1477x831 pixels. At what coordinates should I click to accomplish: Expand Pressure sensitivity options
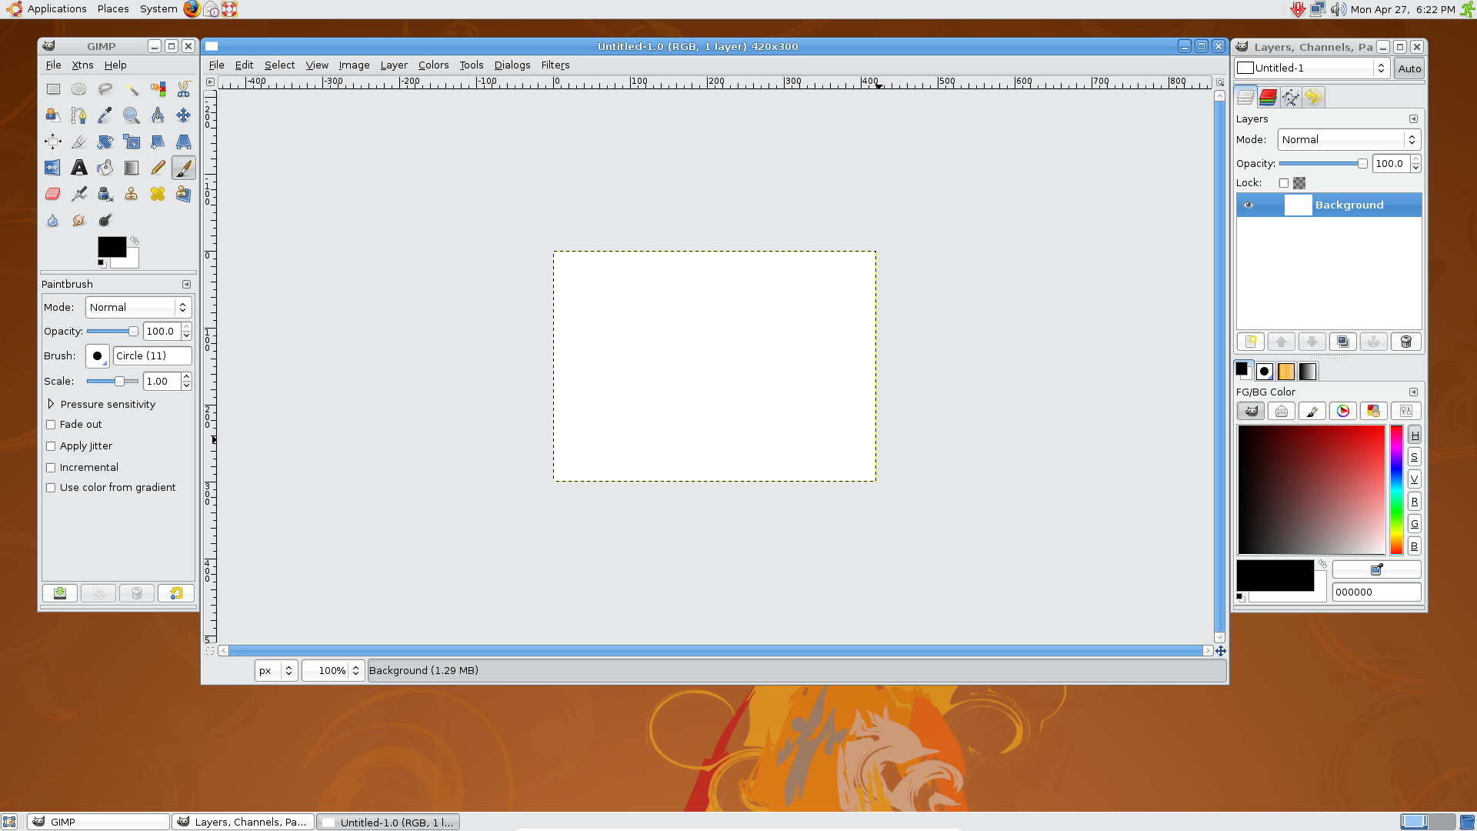point(51,404)
